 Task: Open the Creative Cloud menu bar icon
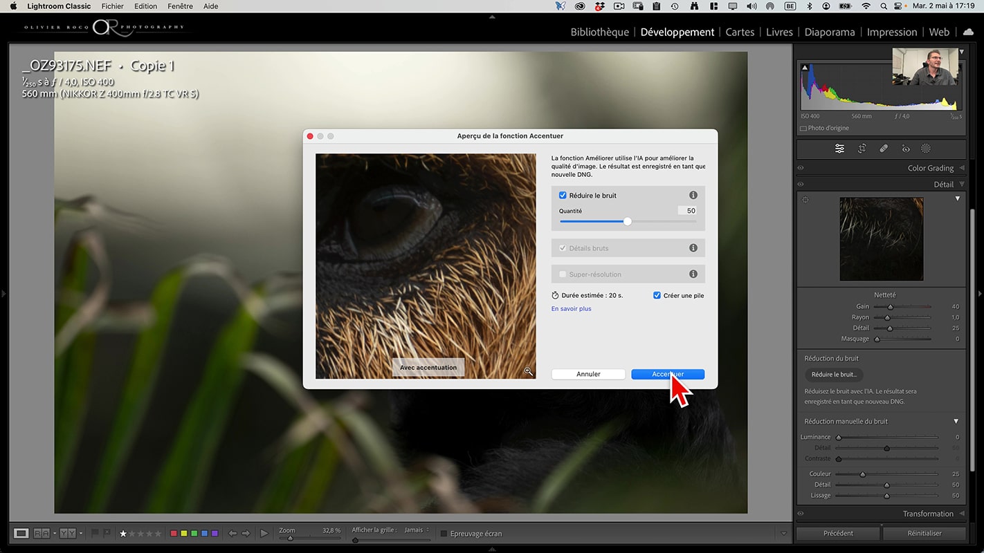(x=580, y=6)
